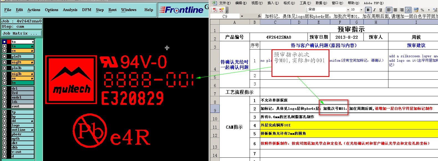Screen dimensions: 438x161
Task: Toggle the 'cs' layer checkbox
Action: [4, 51]
